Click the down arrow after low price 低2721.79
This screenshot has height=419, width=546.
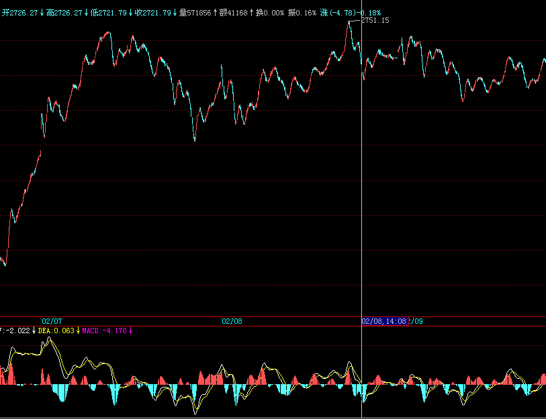(130, 13)
